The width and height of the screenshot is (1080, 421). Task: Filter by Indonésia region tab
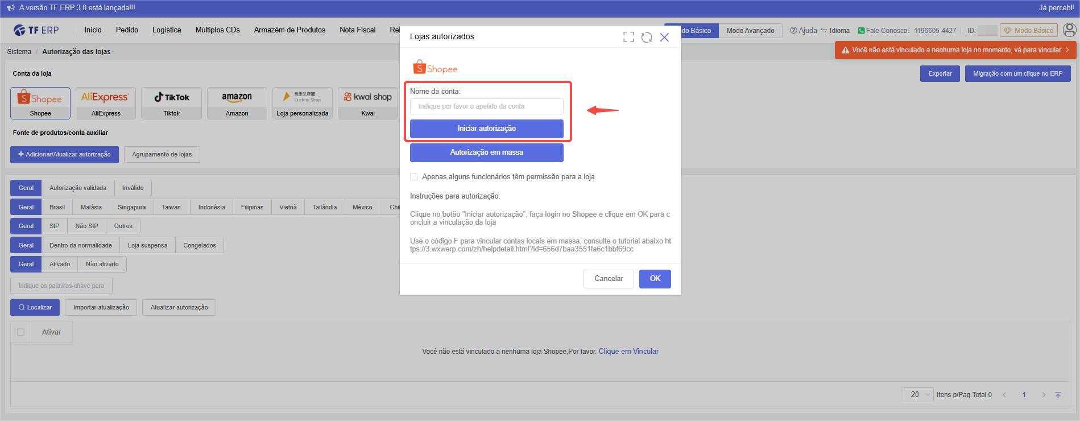click(x=212, y=207)
